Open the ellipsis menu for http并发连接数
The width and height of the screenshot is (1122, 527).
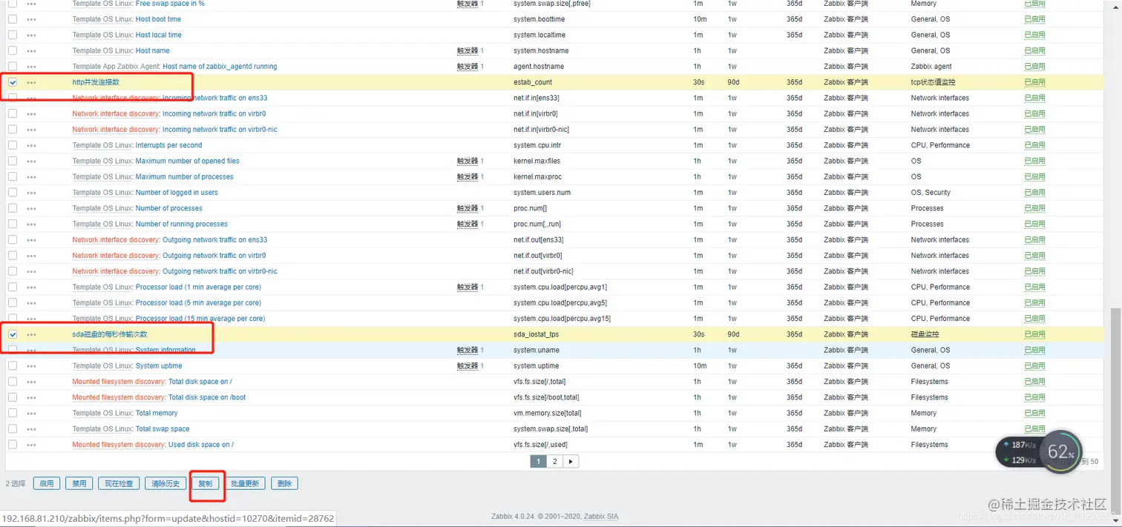pyautogui.click(x=31, y=82)
